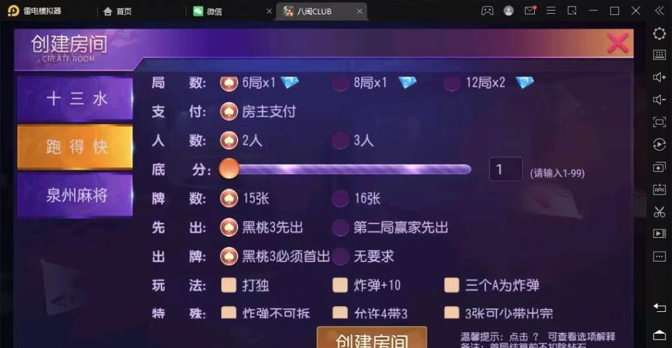Collapse the sidebar with double chevron

click(659, 10)
